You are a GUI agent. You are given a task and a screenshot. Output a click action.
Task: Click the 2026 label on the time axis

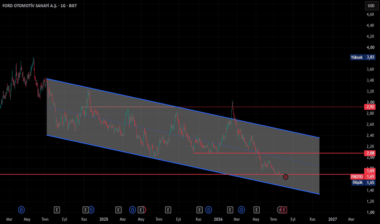pyautogui.click(x=218, y=219)
